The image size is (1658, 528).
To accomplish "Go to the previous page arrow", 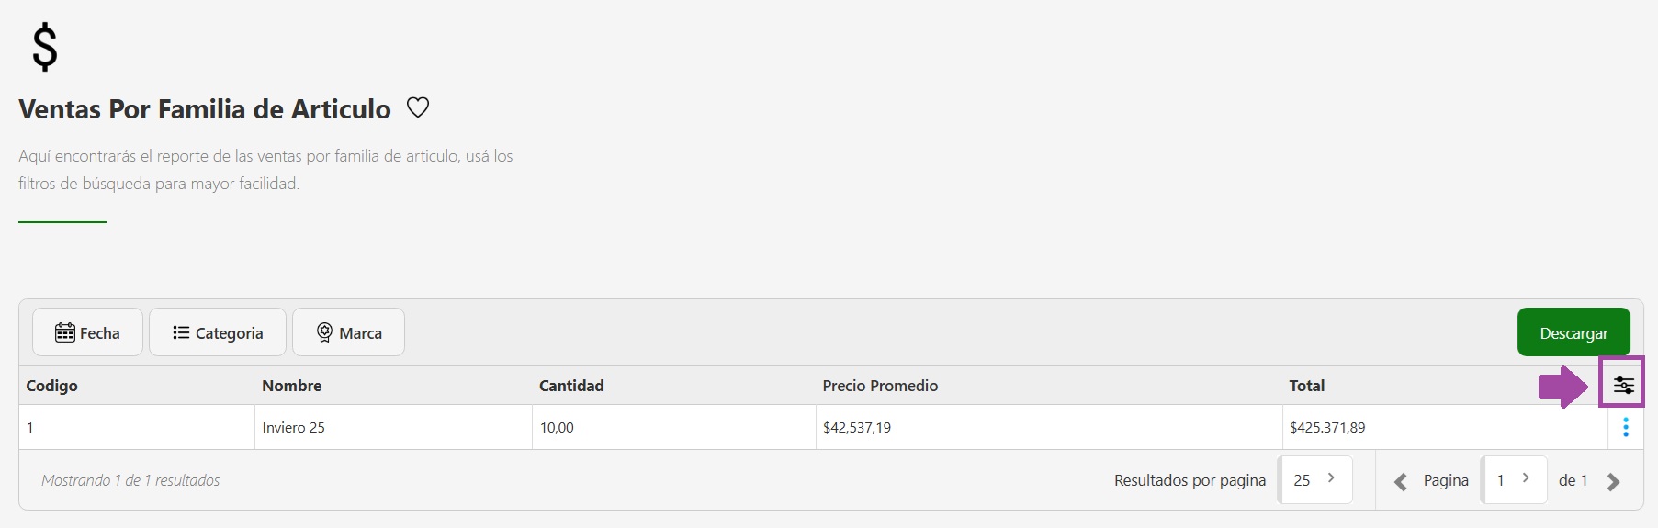I will pos(1401,481).
